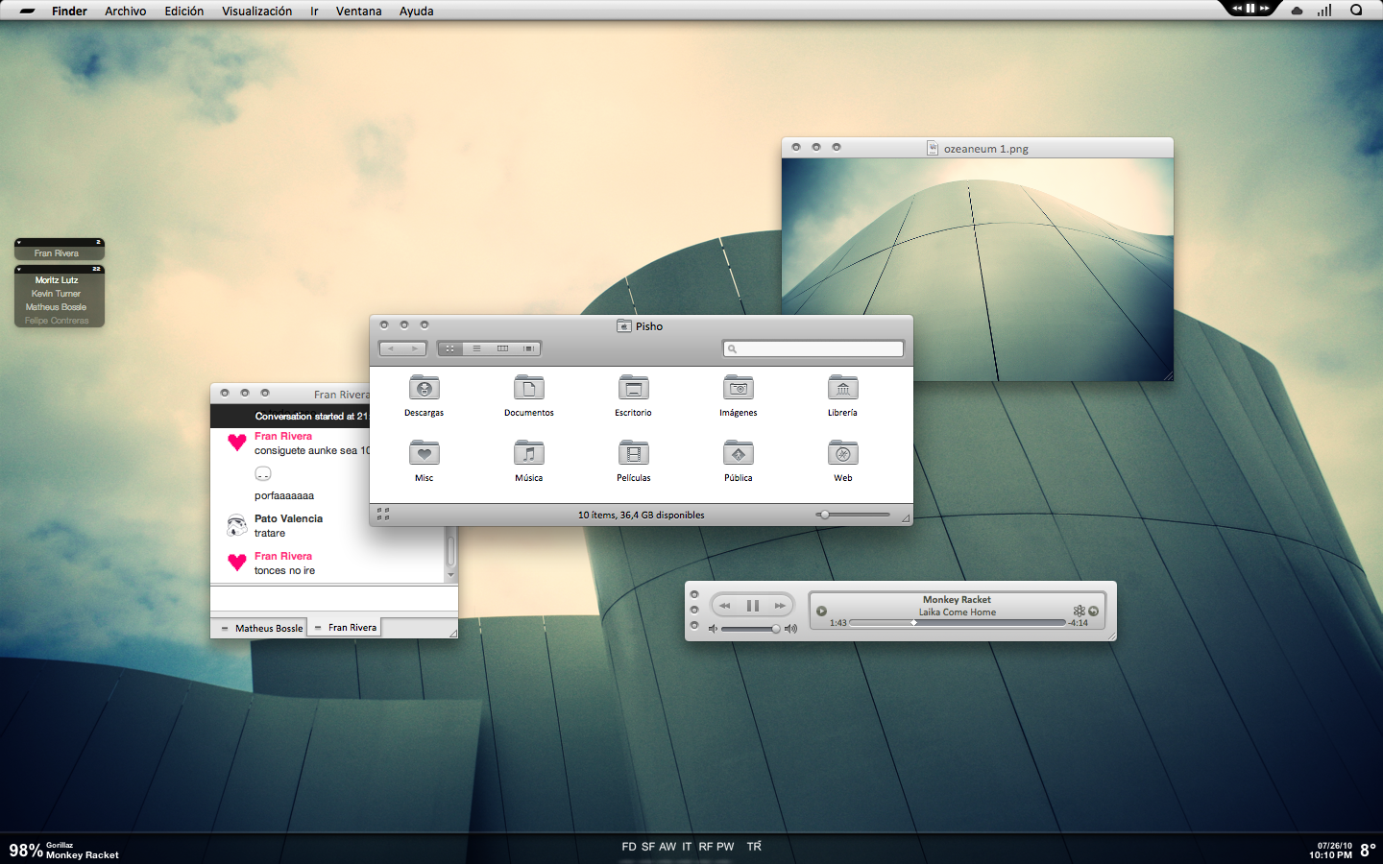Open the Archivo menu
Viewport: 1383px width, 864px height.
[x=126, y=12]
